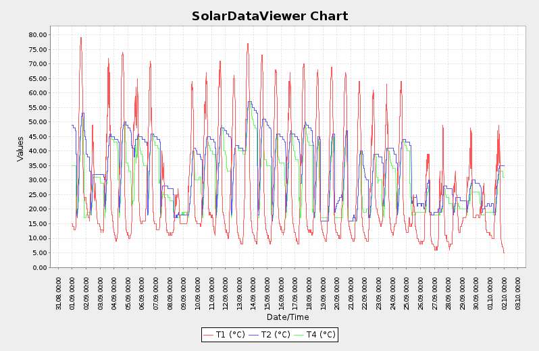Click the 18.09. 00:00 date label

(309, 294)
